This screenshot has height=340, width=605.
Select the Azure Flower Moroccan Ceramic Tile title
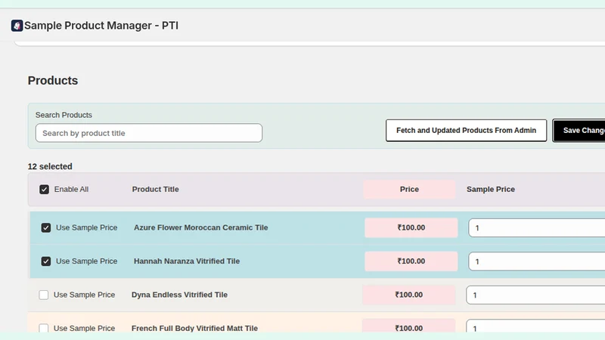tap(200, 227)
